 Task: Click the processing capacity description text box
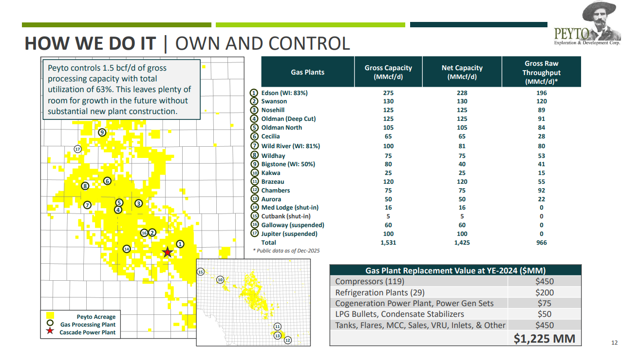click(120, 90)
